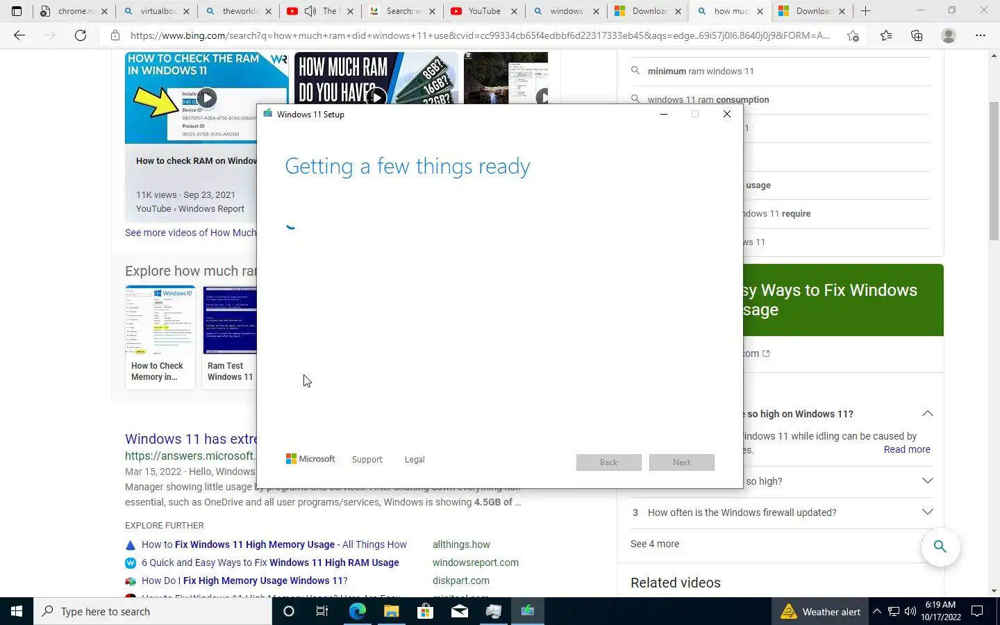Open Edge tab actions menu icon
Viewport: 1000px width, 625px height.
click(x=17, y=11)
